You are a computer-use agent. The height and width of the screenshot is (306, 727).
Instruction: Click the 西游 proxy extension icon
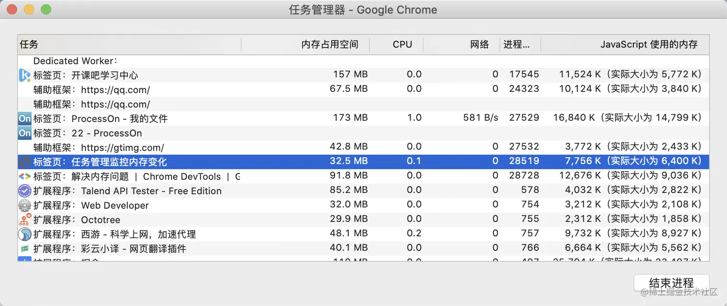tap(25, 234)
